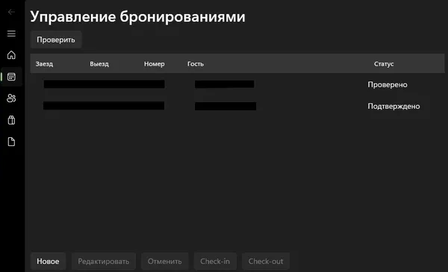Click the back arrow icon
448x272 pixels.
coord(11,12)
